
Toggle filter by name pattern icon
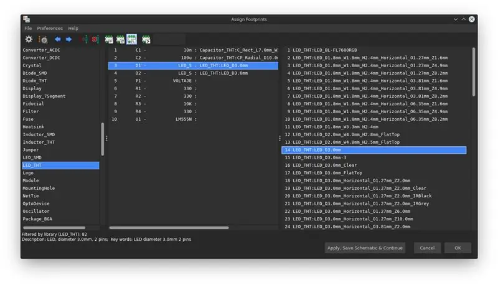(146, 39)
